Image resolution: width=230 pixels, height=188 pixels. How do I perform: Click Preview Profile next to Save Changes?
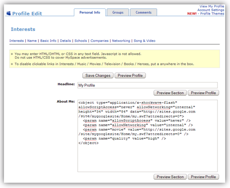point(130,75)
